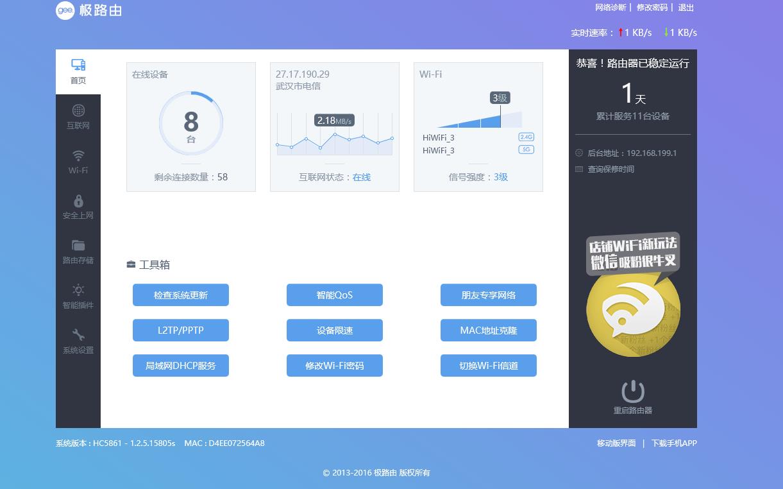
Task: Open the 安全上网 security section
Action: 78,205
